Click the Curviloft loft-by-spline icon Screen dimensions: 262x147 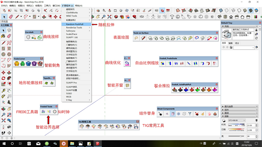click(x=28, y=37)
